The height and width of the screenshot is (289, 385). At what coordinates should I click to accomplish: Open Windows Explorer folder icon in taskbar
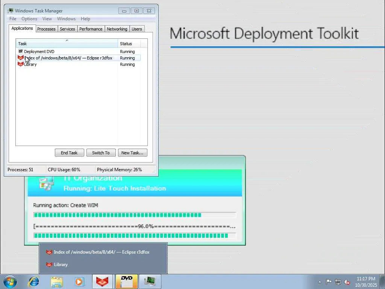(57, 281)
